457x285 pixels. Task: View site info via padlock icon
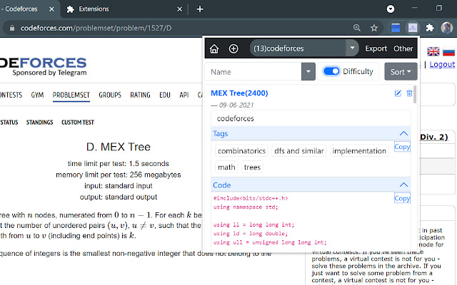[12, 28]
